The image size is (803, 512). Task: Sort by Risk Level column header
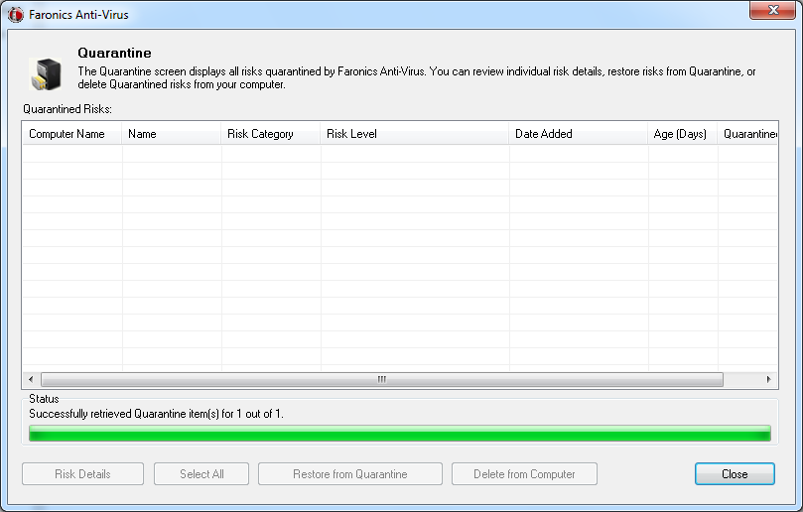[x=414, y=134]
